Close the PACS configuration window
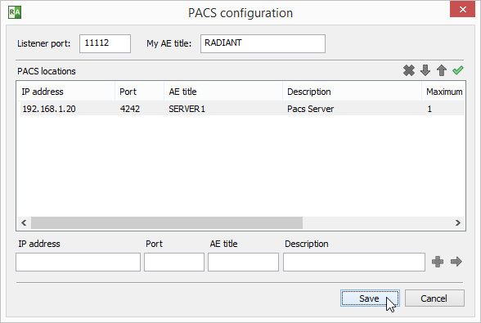This screenshot has height=323, width=481. 463,9
